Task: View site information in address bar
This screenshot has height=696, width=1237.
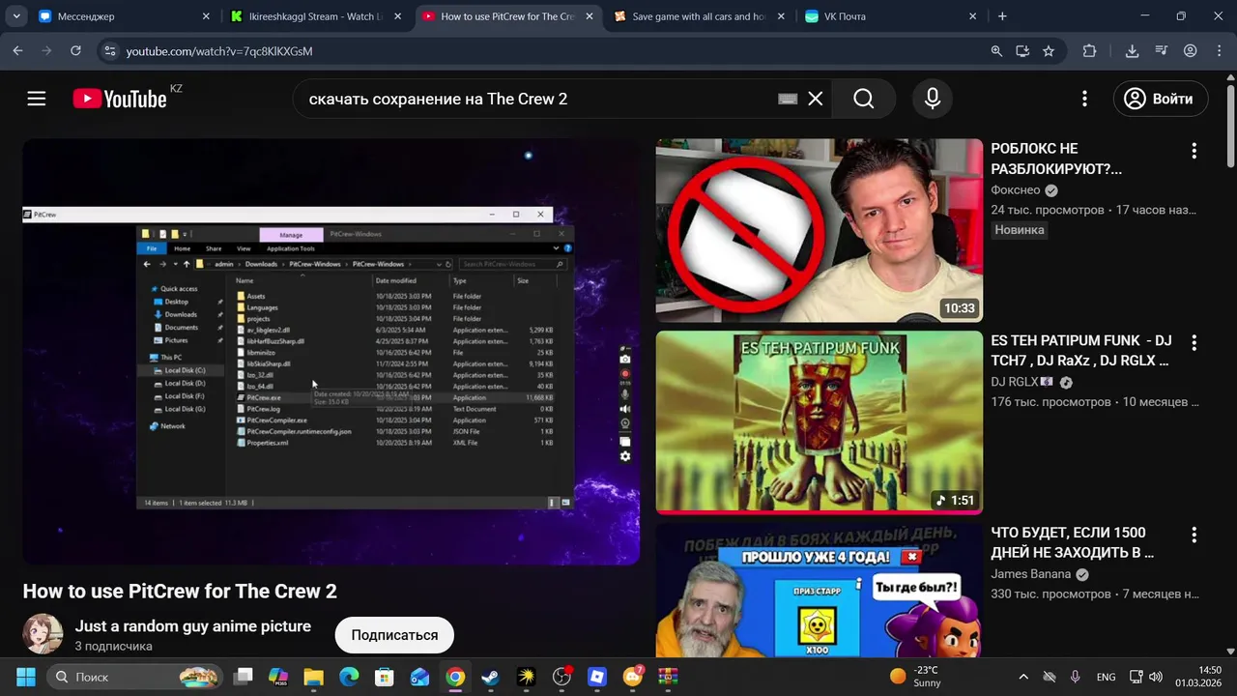Action: click(109, 51)
